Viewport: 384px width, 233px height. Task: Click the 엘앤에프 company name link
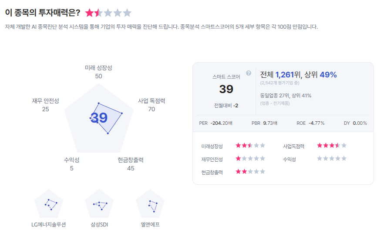(150, 225)
